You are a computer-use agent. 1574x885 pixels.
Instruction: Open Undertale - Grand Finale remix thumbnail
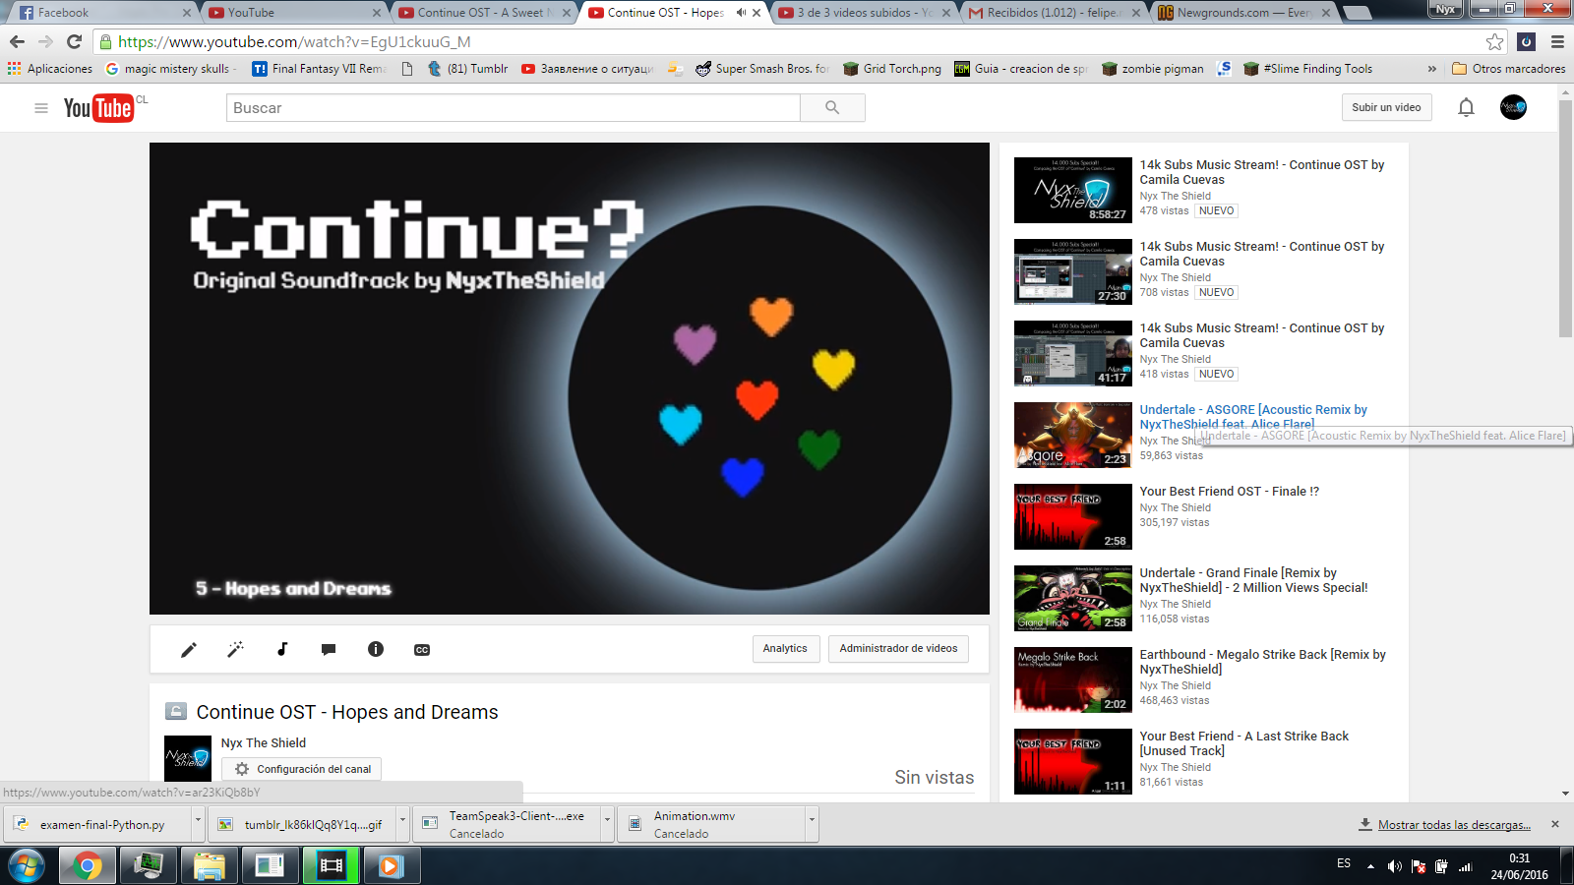point(1073,598)
